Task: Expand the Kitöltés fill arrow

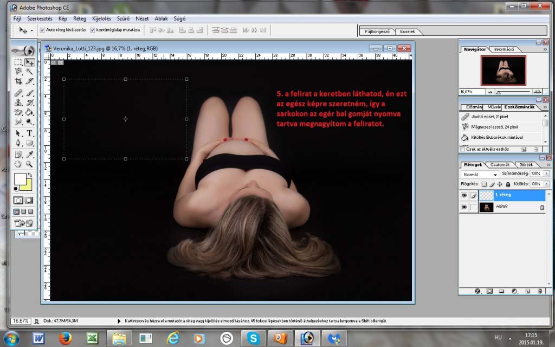Action: click(546, 184)
